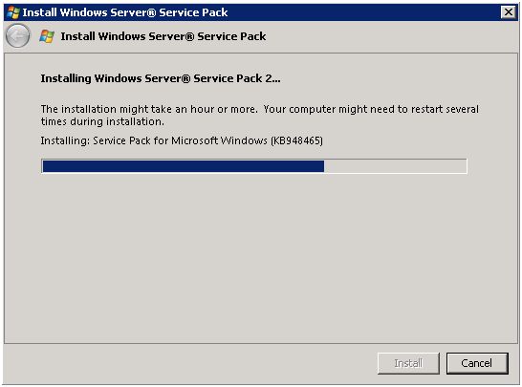This screenshot has height=387, width=522.
Task: Click the Windows flag icon in title bar
Action: click(x=13, y=12)
